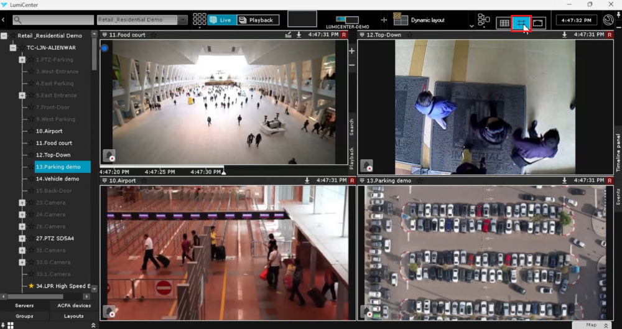Zoom in on Food court video
The width and height of the screenshot is (622, 329).
352,51
